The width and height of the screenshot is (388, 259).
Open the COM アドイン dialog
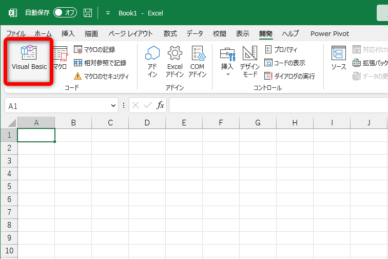(197, 61)
